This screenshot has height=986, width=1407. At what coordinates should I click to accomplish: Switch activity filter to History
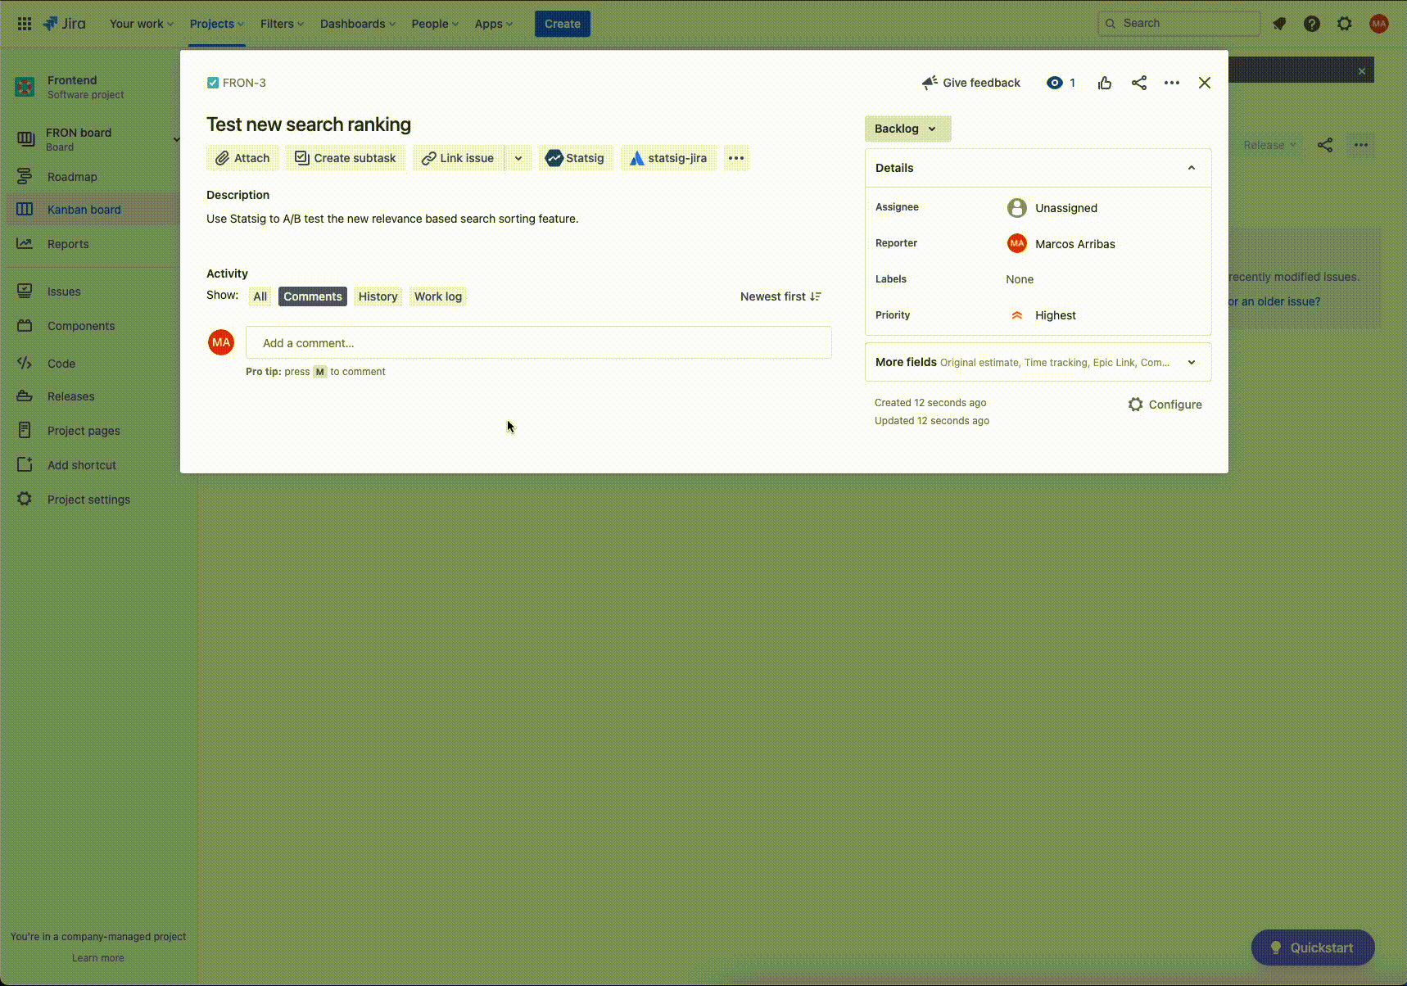(378, 296)
